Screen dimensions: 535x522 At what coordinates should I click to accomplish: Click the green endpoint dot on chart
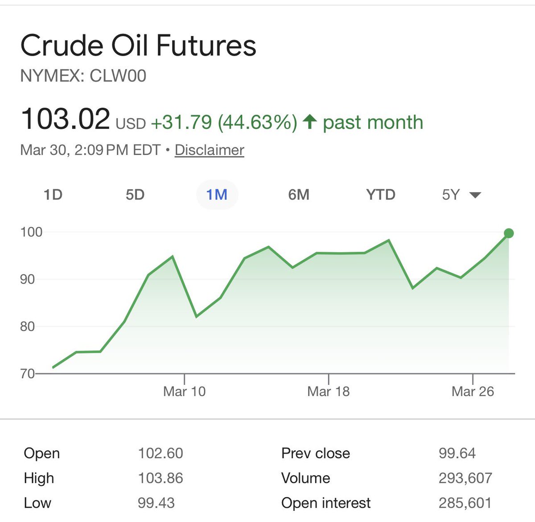click(x=509, y=233)
